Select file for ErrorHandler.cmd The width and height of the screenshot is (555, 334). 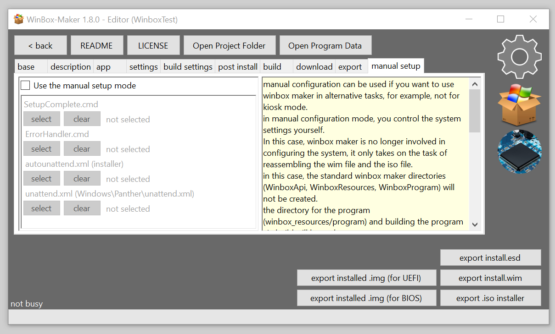pyautogui.click(x=41, y=149)
